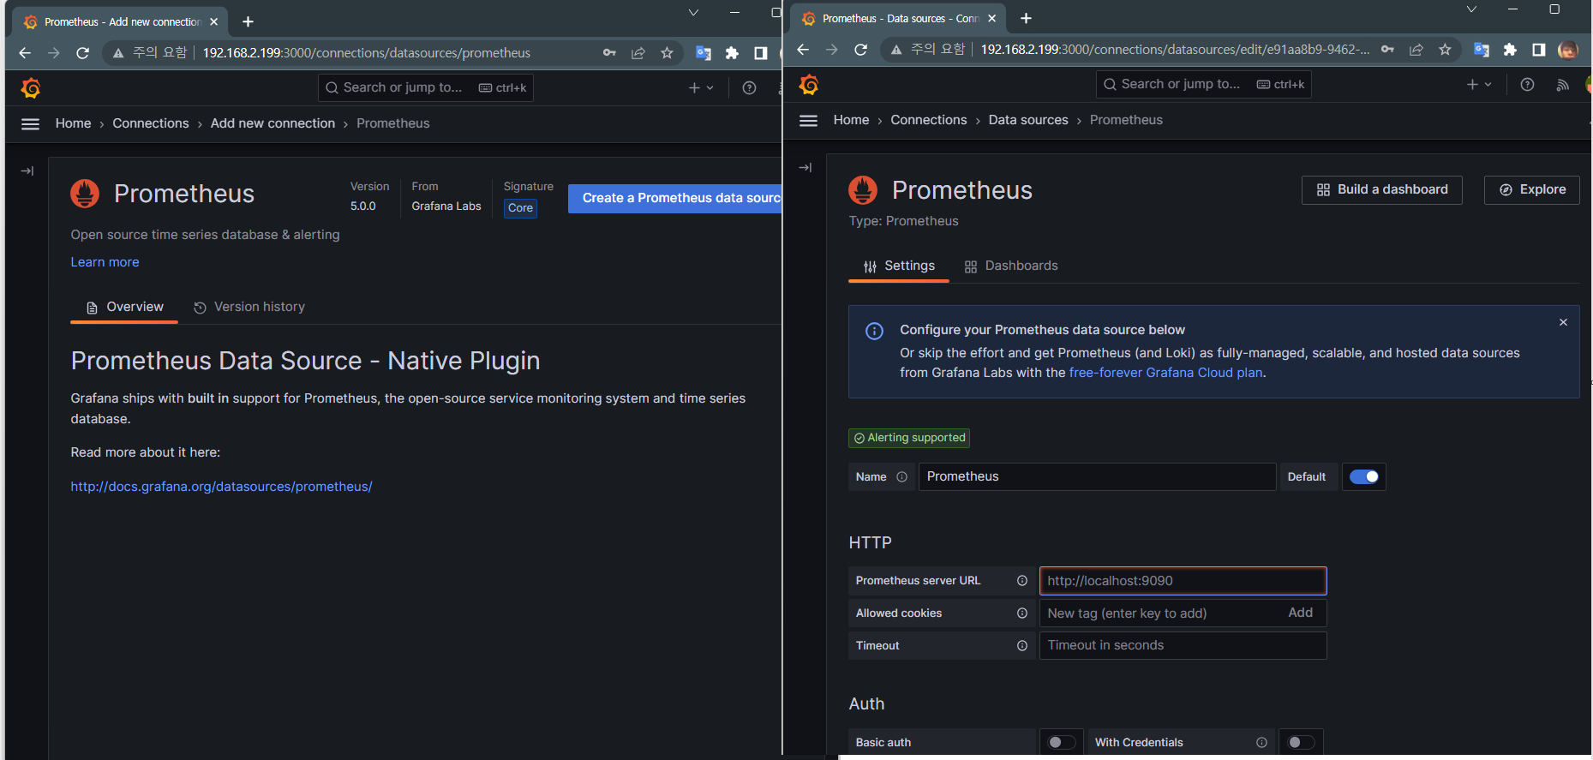1593x760 pixels.
Task: Click the Timeout in seconds field
Action: (1183, 646)
